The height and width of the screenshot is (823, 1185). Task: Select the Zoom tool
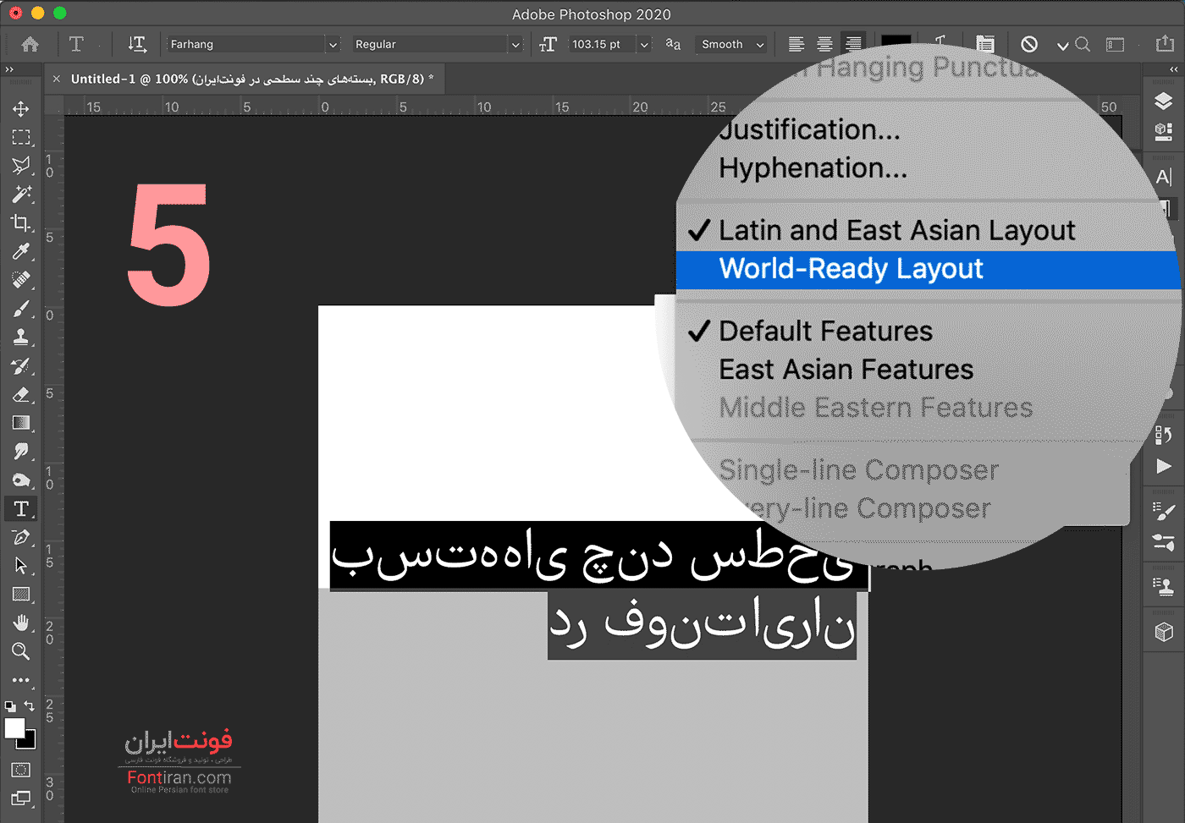point(21,651)
